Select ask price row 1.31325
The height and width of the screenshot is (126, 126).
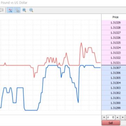114,43
